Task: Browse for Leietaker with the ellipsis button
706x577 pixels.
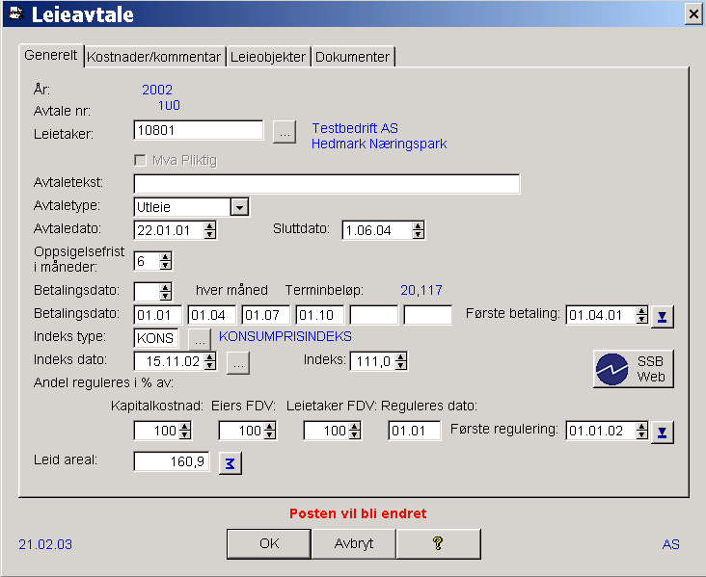Action: click(x=284, y=132)
